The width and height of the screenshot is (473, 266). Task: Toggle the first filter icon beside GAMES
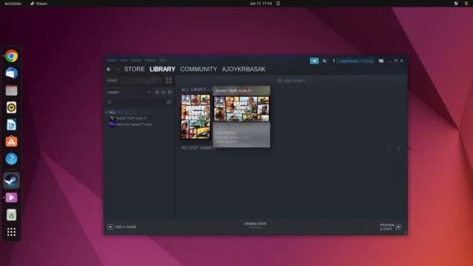click(157, 92)
